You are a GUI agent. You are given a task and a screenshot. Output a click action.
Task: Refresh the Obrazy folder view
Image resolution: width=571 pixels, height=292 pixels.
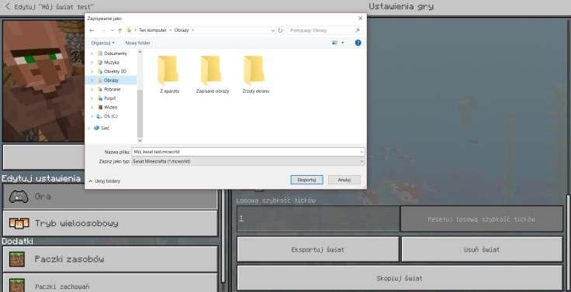coord(280,30)
